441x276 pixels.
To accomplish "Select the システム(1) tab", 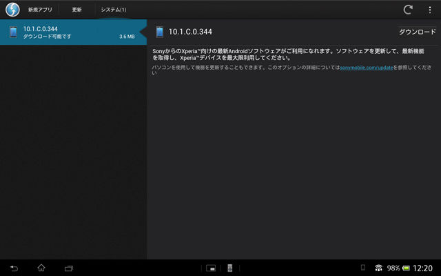I will tap(114, 10).
